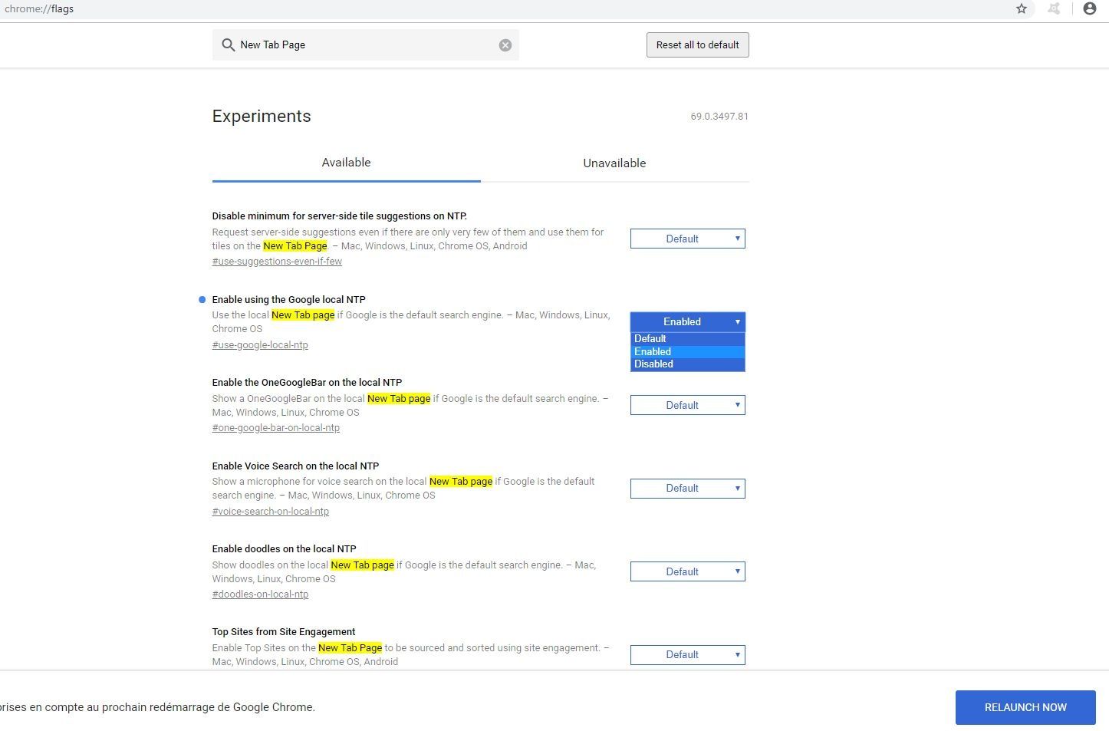Viewport: 1109px width, 731px height.
Task: Open dropdown for Top Sites from Site Engagement
Action: 687,654
